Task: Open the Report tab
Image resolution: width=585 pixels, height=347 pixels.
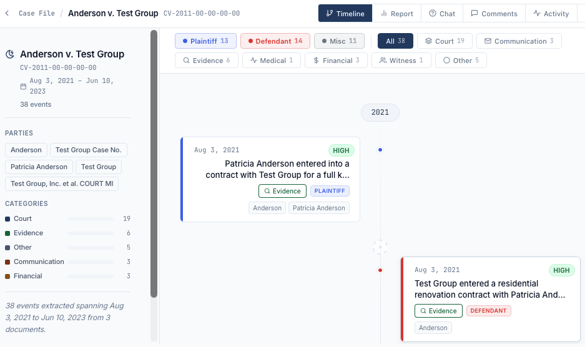Action: click(x=396, y=14)
